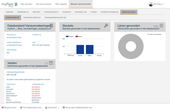Image resolution: width=170 pixels, height=111 pixels.
Task: Click the myFaro lighthouse logo icon
Action: (16, 4)
